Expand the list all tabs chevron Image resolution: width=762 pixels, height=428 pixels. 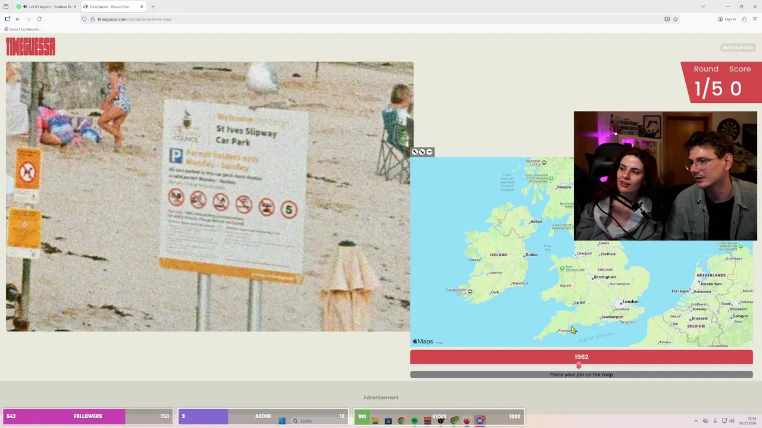[703, 7]
